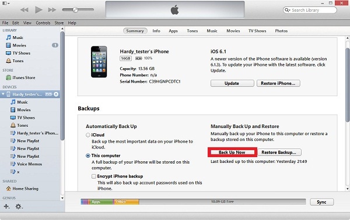
Task: Click the 16GB capacity badge
Action: (x=125, y=58)
